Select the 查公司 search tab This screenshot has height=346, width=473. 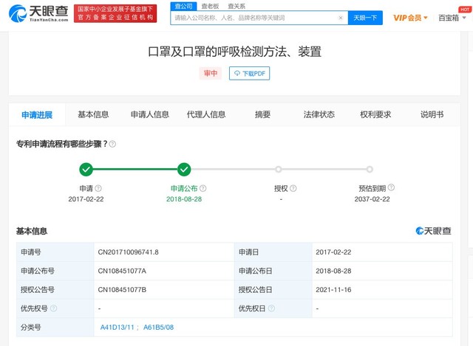point(183,6)
